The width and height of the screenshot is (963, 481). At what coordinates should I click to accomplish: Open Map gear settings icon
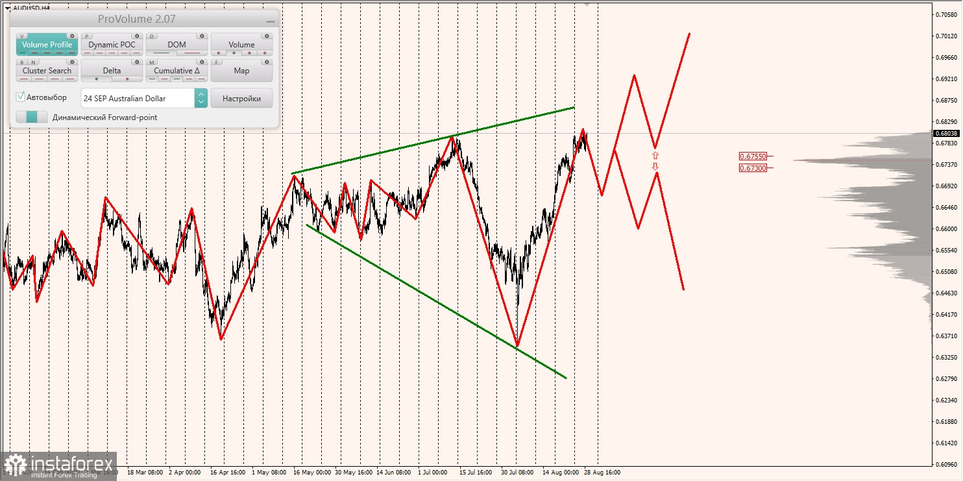(x=267, y=62)
